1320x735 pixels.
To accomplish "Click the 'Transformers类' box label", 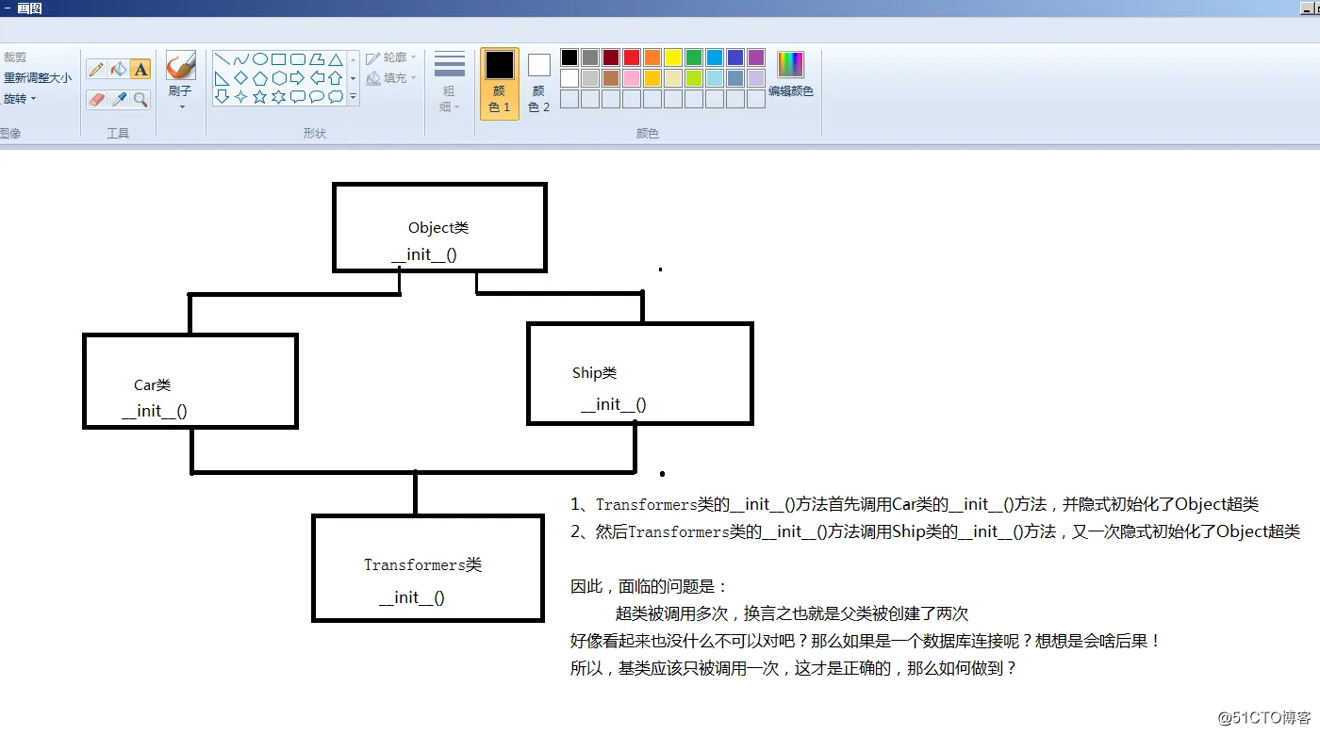I will [422, 564].
